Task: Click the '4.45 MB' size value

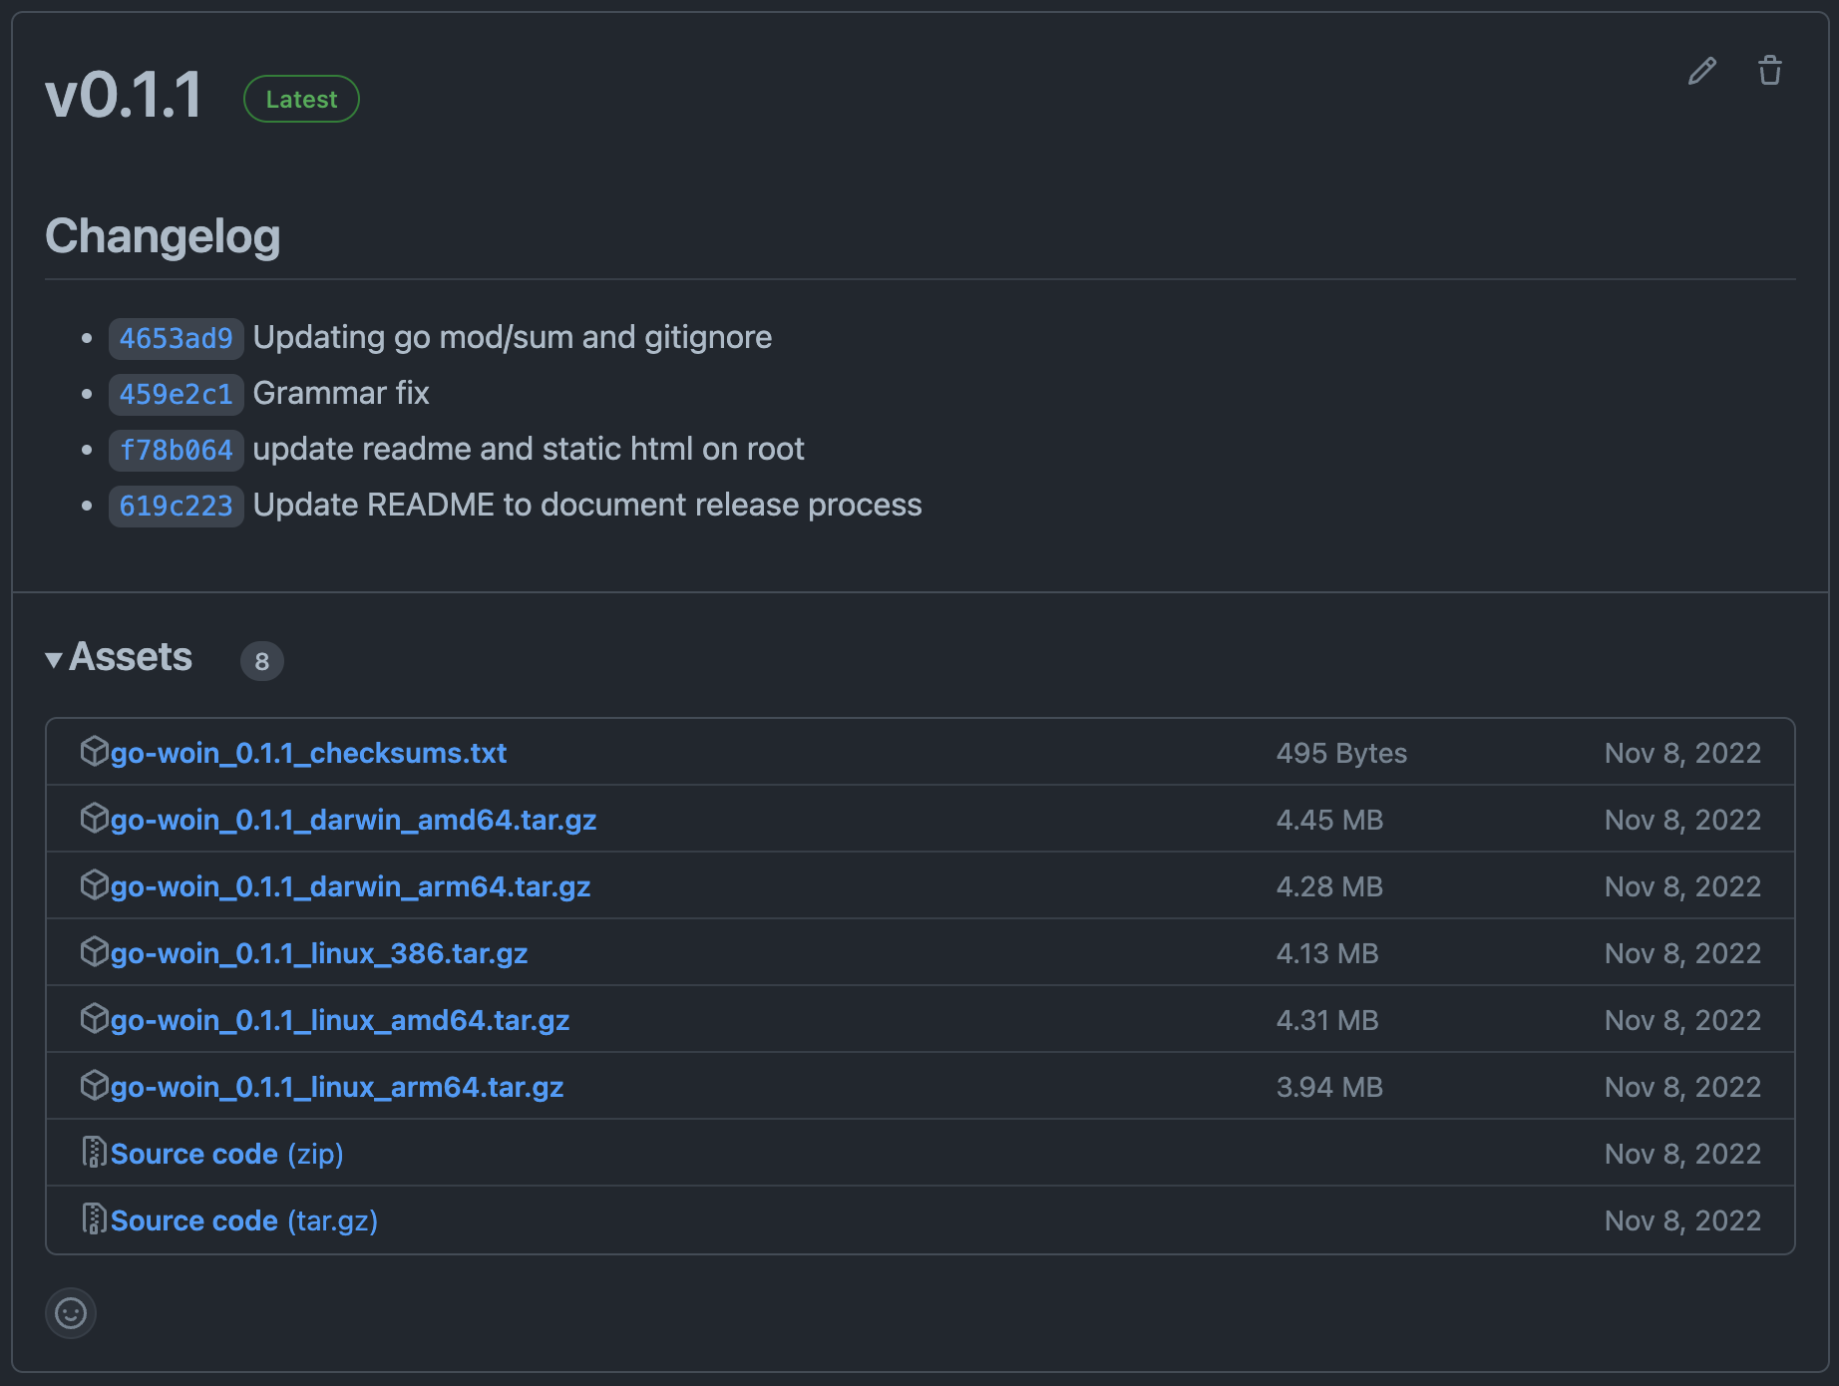Action: (x=1329, y=820)
